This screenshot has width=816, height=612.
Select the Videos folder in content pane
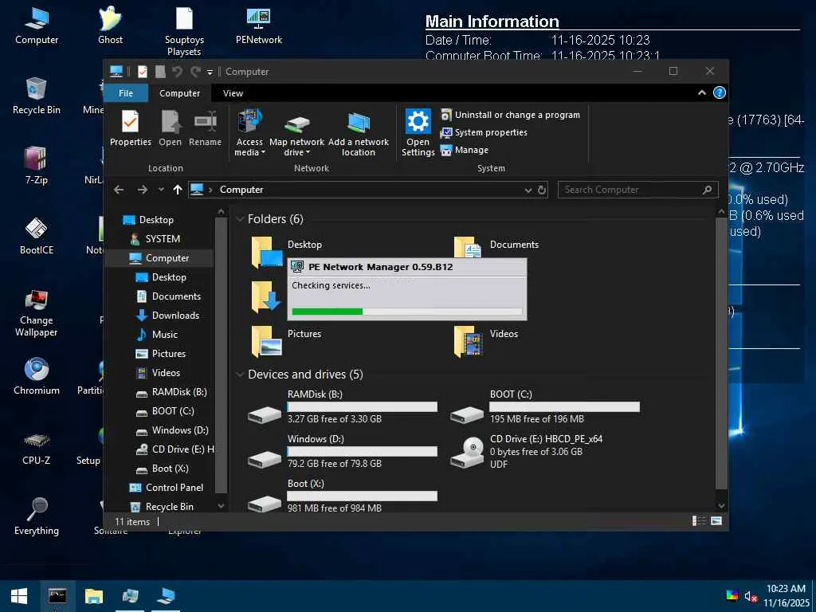coord(486,341)
